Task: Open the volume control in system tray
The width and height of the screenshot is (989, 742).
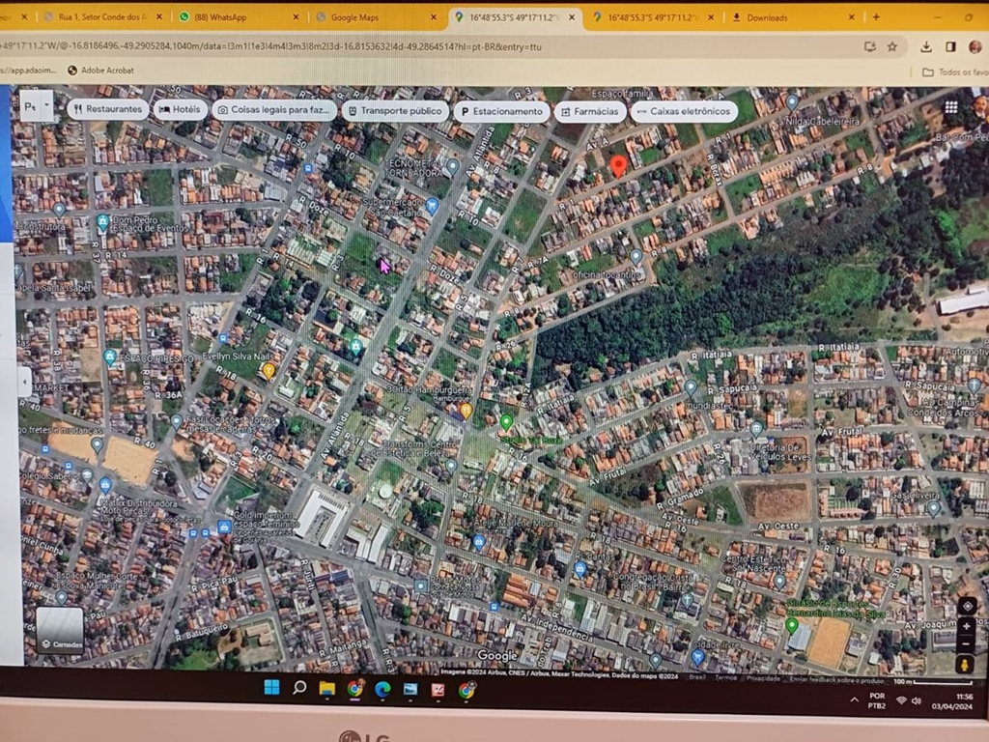Action: [917, 701]
